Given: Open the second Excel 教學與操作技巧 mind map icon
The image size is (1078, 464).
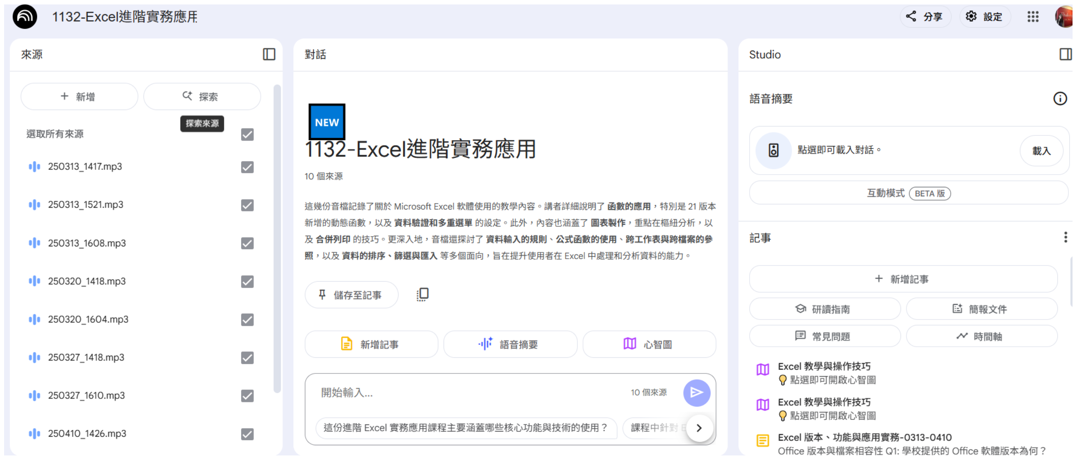Looking at the screenshot, I should pyautogui.click(x=762, y=405).
